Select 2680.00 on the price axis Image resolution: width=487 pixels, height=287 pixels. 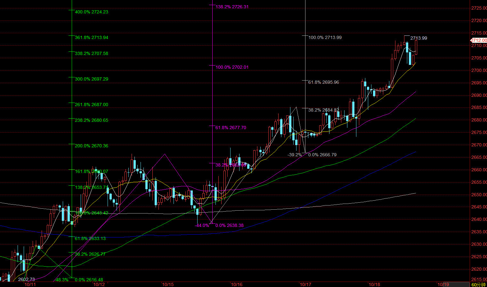(479, 120)
